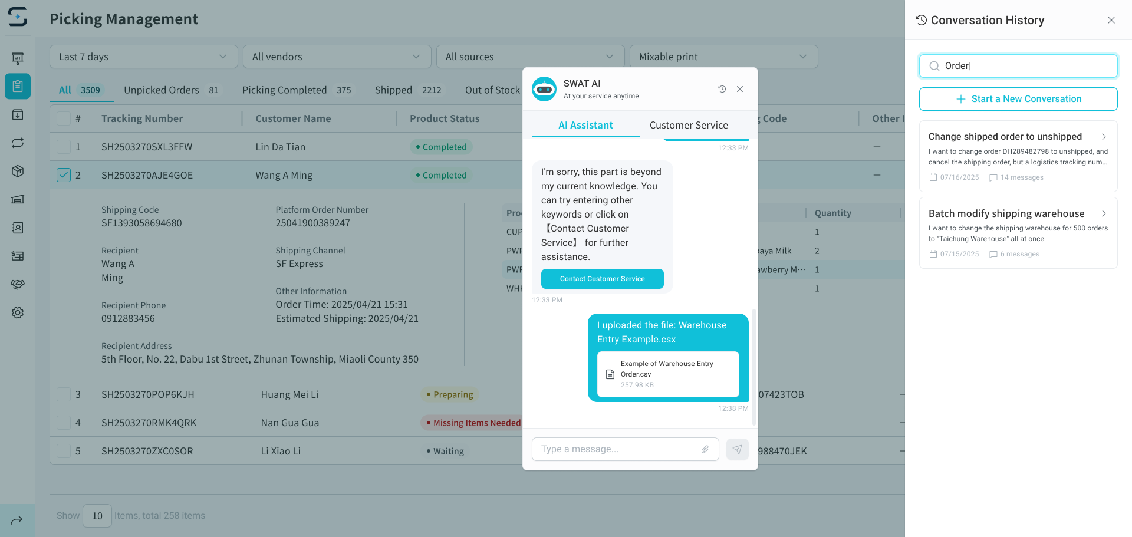Check the box for row 1 order

64,147
